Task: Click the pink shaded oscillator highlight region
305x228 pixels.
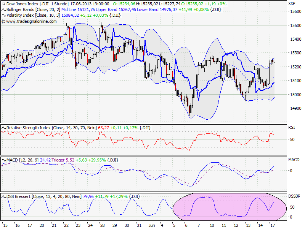Action: 229,207
